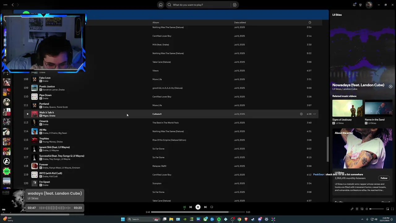Skip to the next track

pos(205,207)
